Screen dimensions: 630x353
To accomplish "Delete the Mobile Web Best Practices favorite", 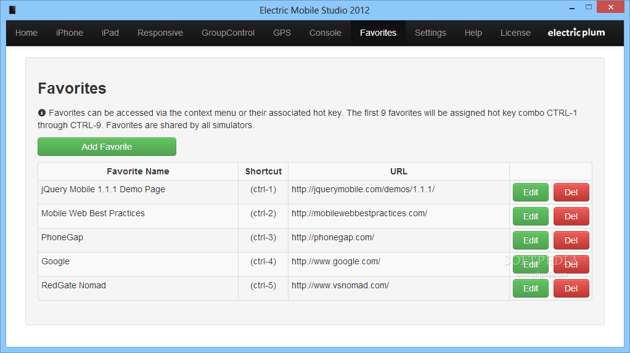I will tap(571, 216).
